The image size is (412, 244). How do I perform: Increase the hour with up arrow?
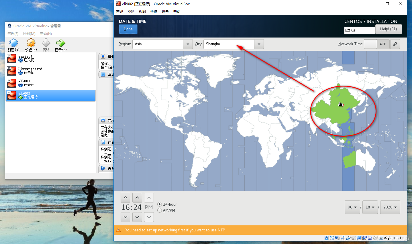tap(125, 198)
